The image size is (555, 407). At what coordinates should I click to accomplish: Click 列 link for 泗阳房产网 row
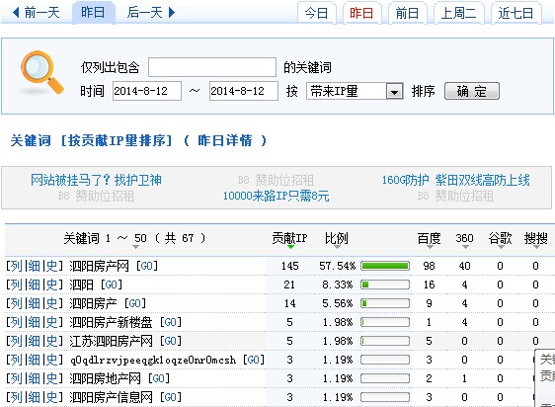[16, 266]
